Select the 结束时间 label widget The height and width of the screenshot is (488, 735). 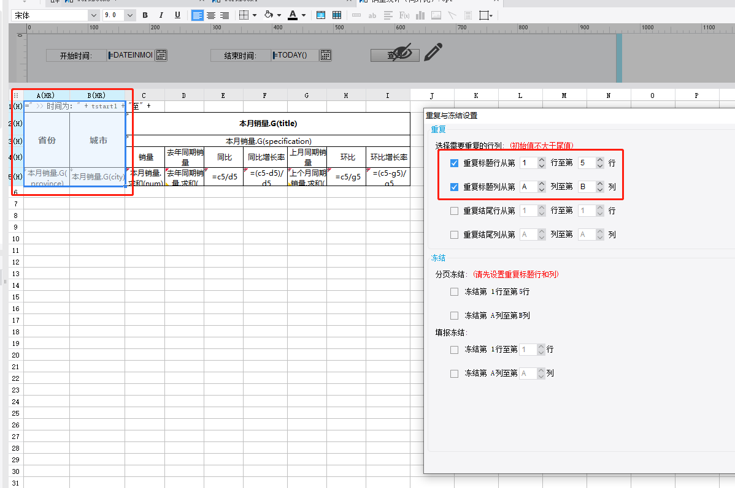pos(240,56)
